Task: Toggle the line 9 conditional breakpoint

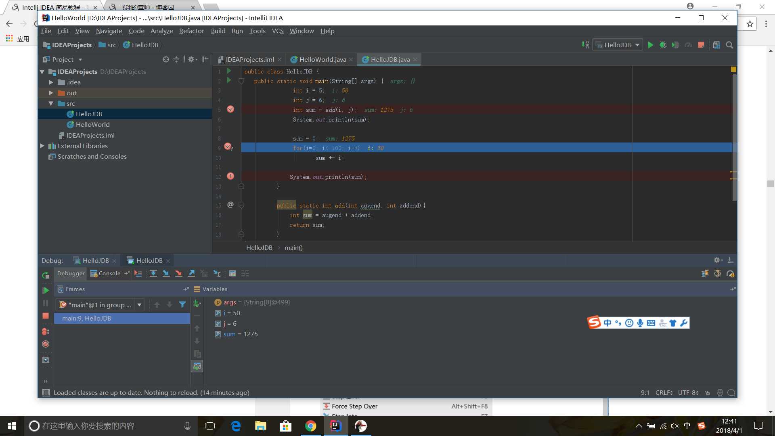Action: (x=228, y=147)
